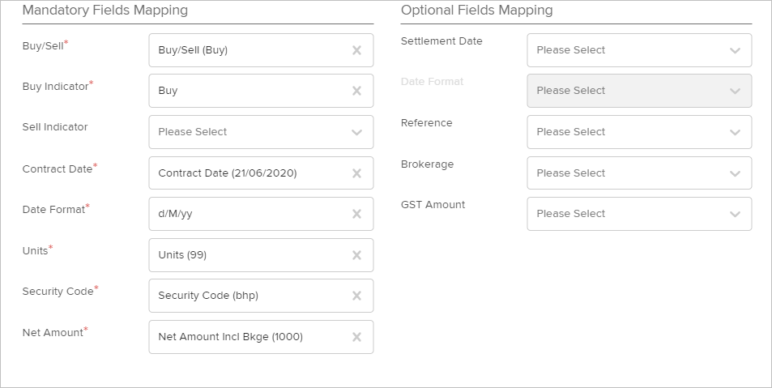Clear the d/M/yy date format
772x388 pixels.
pyautogui.click(x=357, y=214)
